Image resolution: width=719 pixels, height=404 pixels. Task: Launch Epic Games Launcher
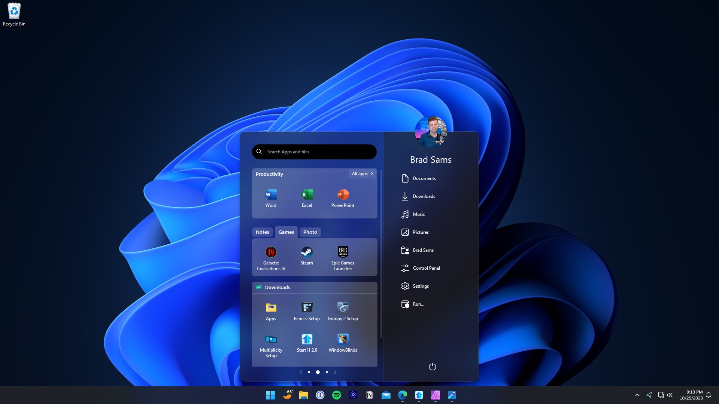tap(343, 258)
